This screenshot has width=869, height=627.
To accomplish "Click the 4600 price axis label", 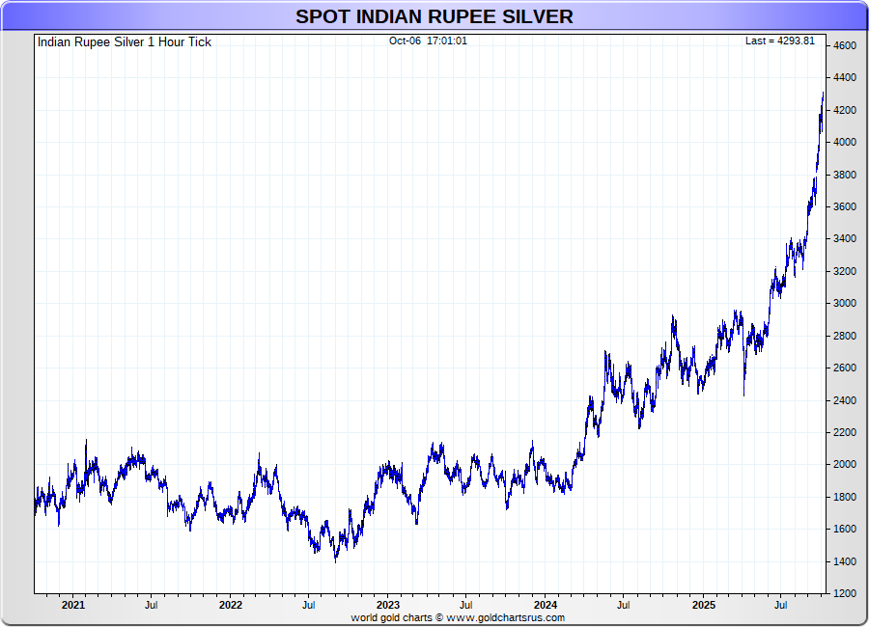I will [x=845, y=46].
